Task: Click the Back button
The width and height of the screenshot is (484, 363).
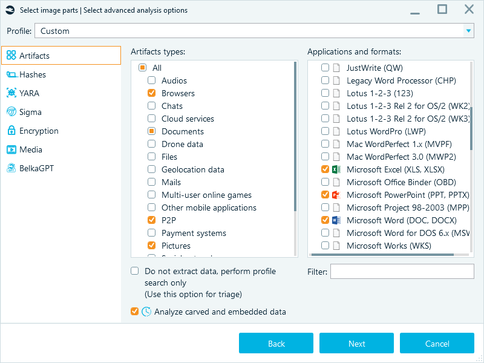Action: (x=276, y=343)
